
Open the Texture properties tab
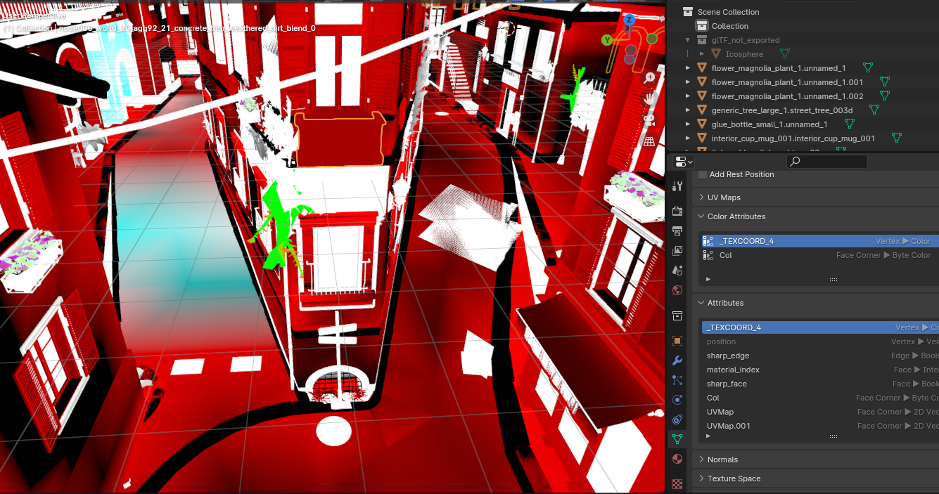pos(677,485)
